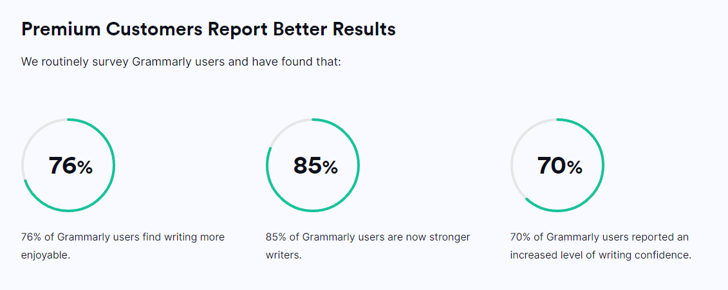The image size is (728, 290).
Task: Click the word Premium in the heading
Action: pyautogui.click(x=61, y=29)
